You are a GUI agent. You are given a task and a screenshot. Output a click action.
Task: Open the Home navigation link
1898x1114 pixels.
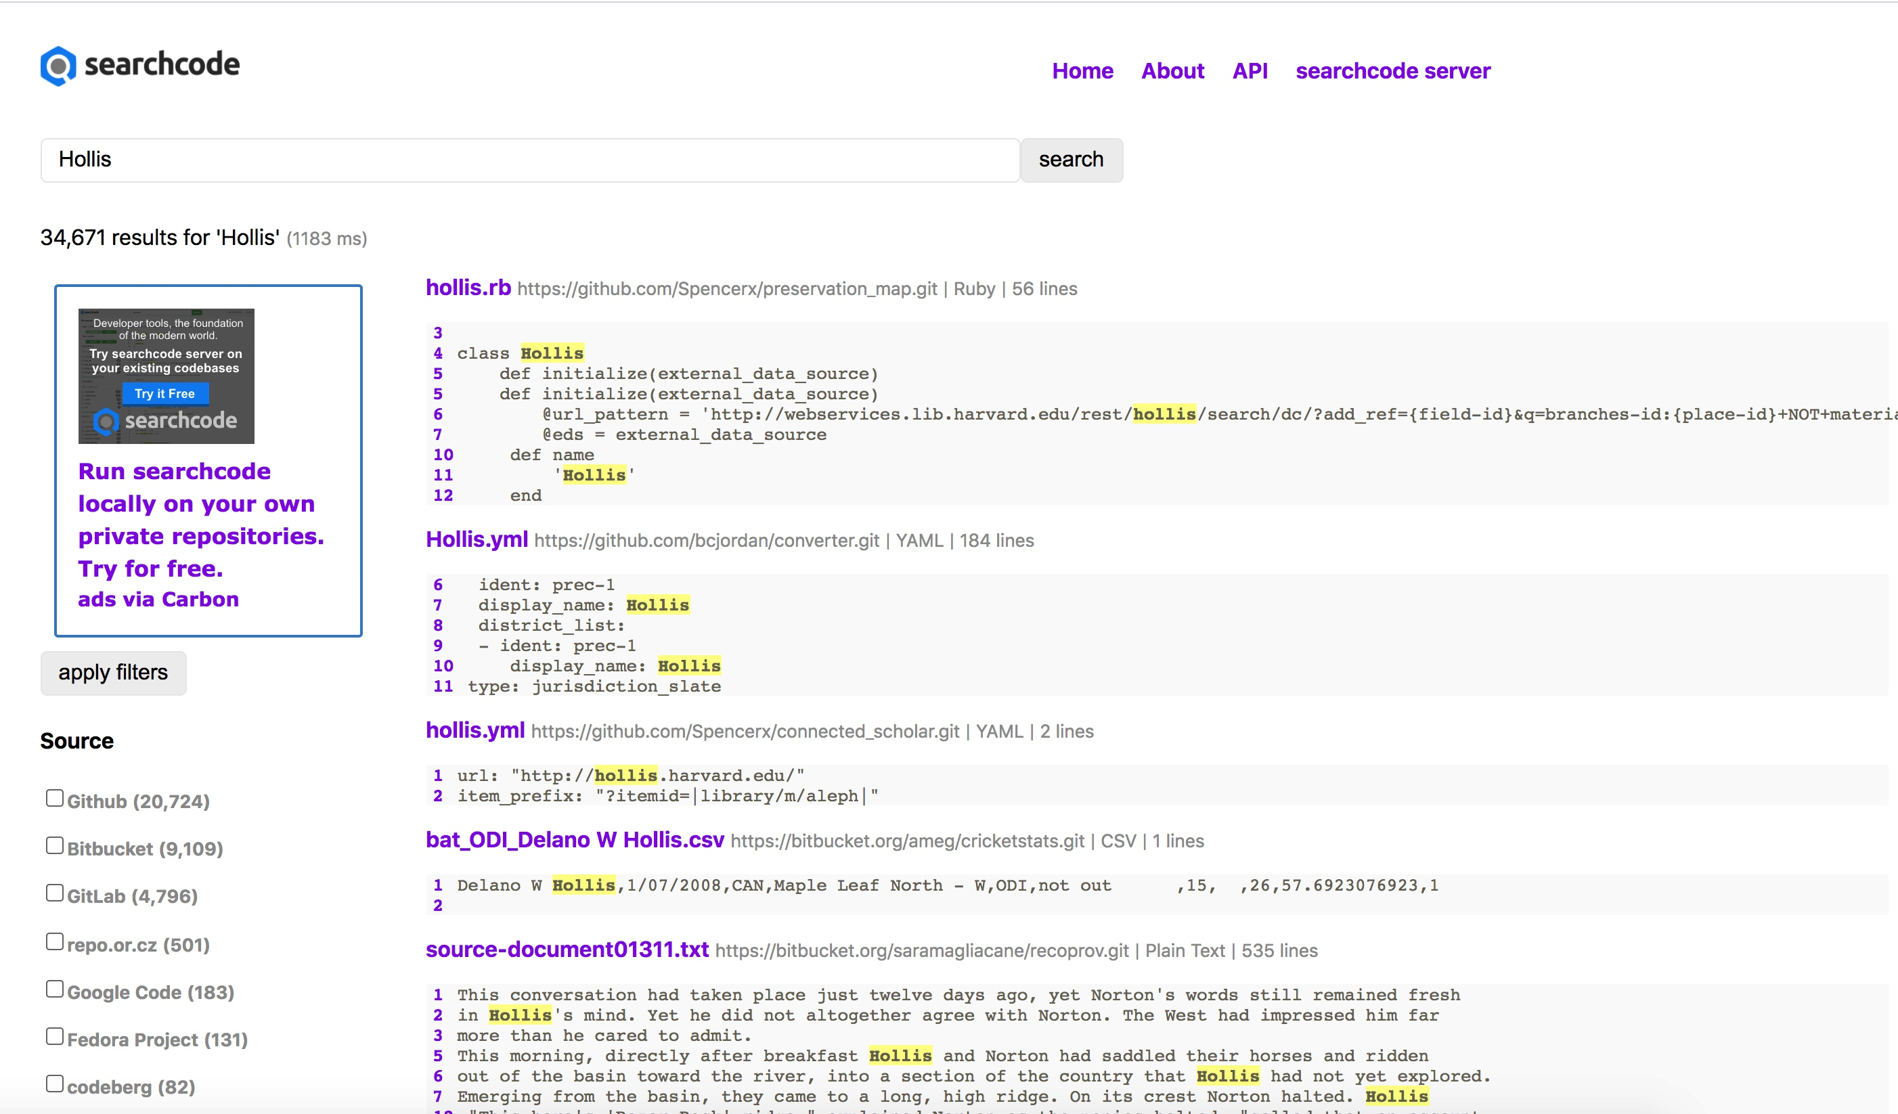(1082, 71)
